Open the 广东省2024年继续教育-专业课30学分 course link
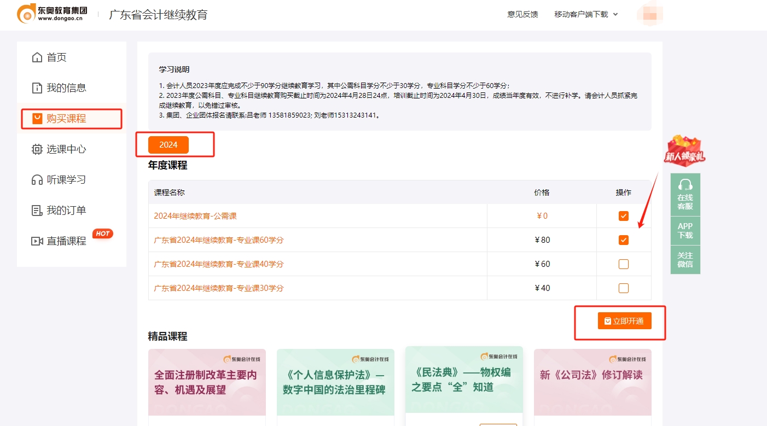 point(218,288)
